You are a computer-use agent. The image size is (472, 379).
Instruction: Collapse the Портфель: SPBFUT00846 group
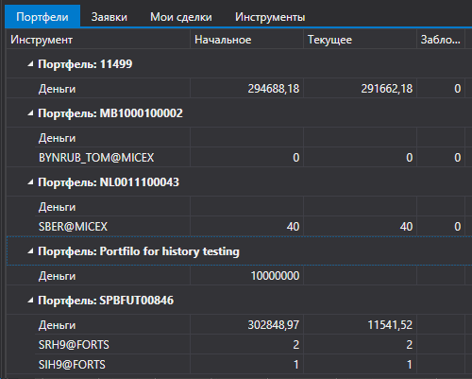30,301
